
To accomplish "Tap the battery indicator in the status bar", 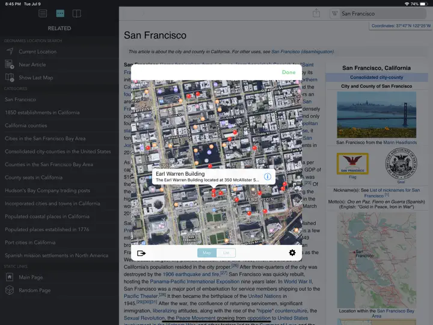I will pyautogui.click(x=424, y=4).
